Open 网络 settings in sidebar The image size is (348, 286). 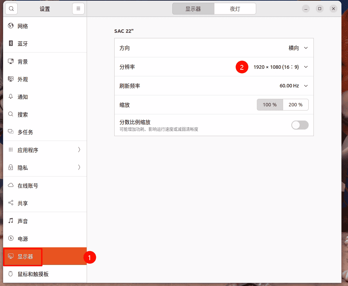pos(45,26)
